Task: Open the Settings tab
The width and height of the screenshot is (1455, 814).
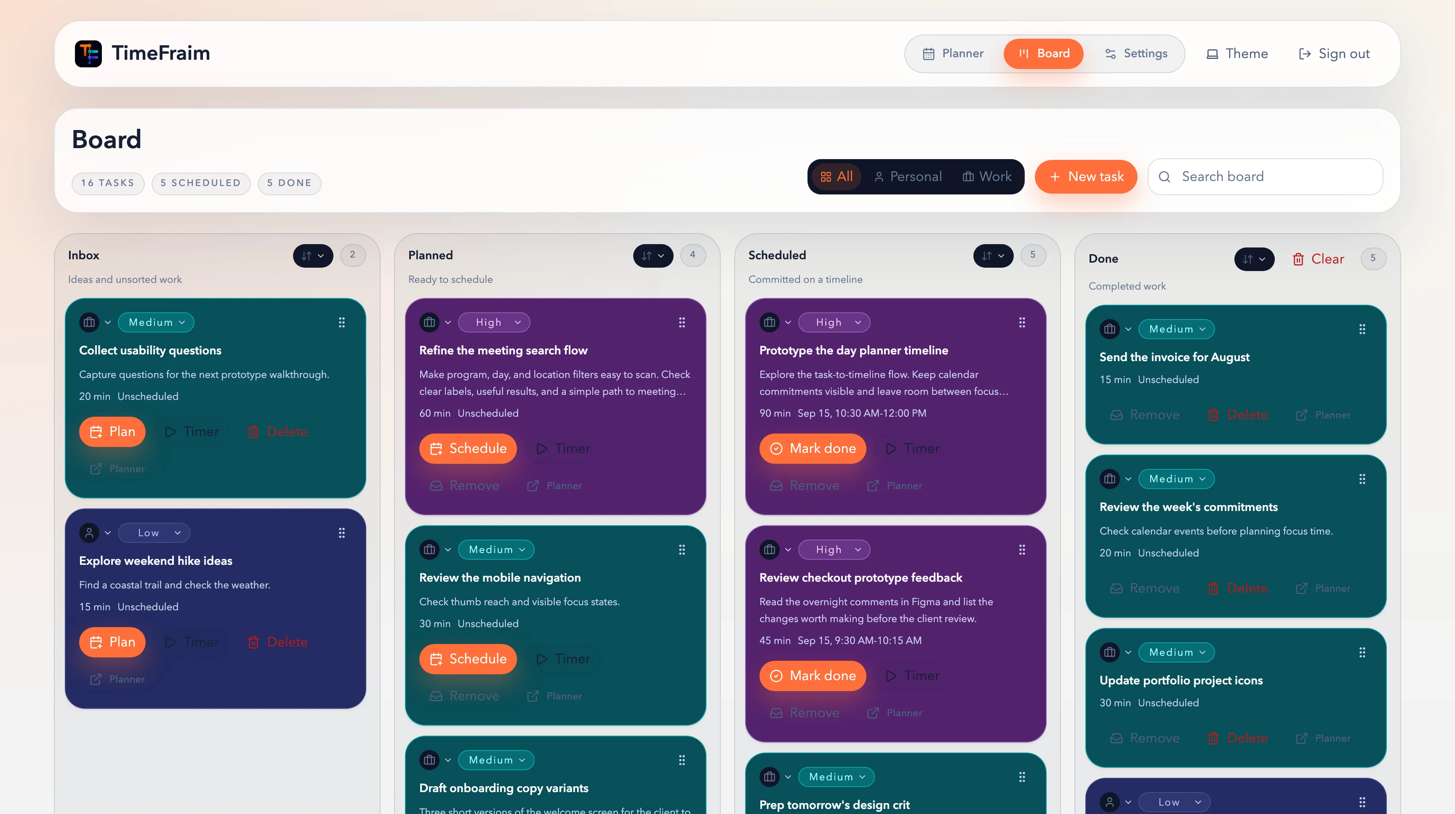Action: click(x=1136, y=53)
